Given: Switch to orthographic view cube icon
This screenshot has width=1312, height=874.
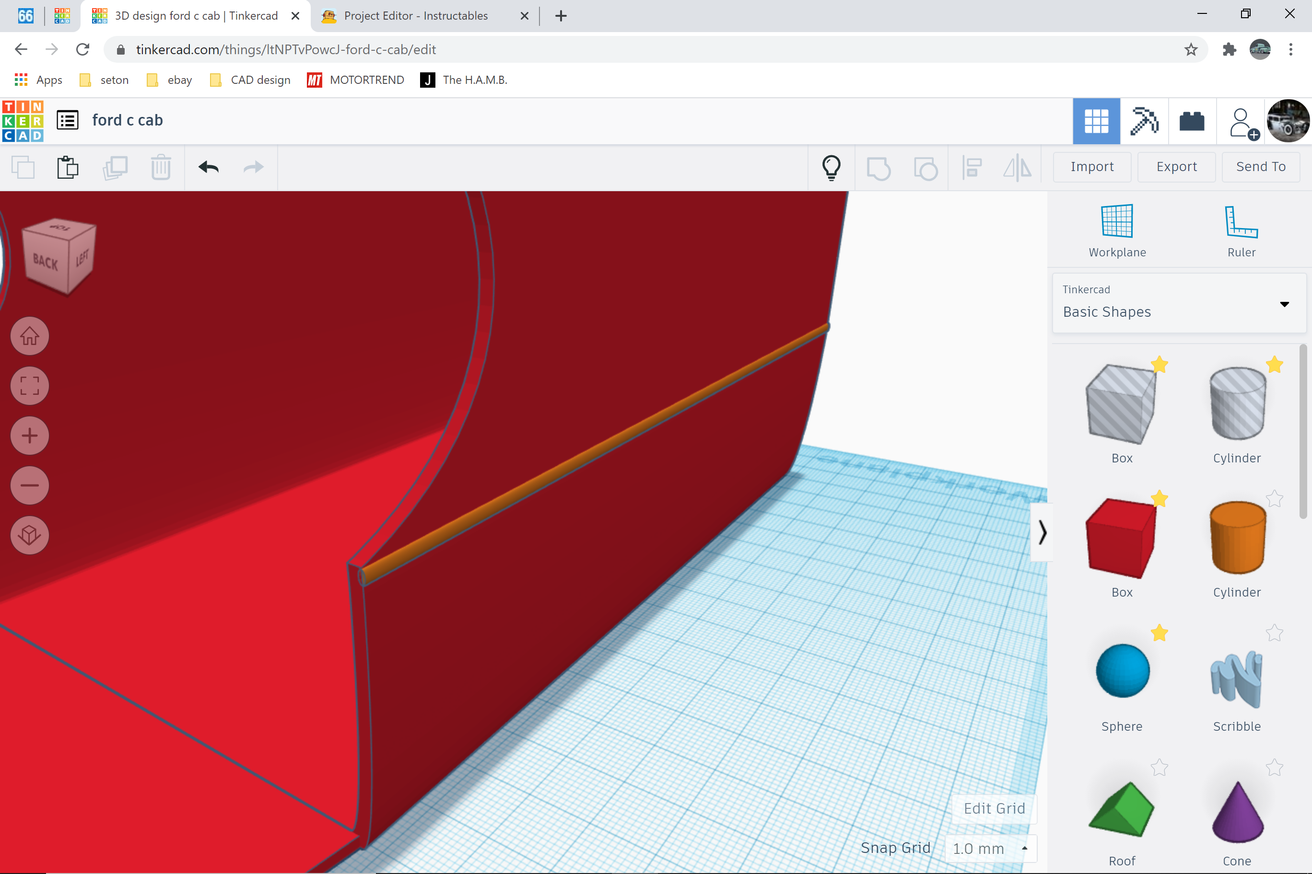Looking at the screenshot, I should (x=30, y=535).
